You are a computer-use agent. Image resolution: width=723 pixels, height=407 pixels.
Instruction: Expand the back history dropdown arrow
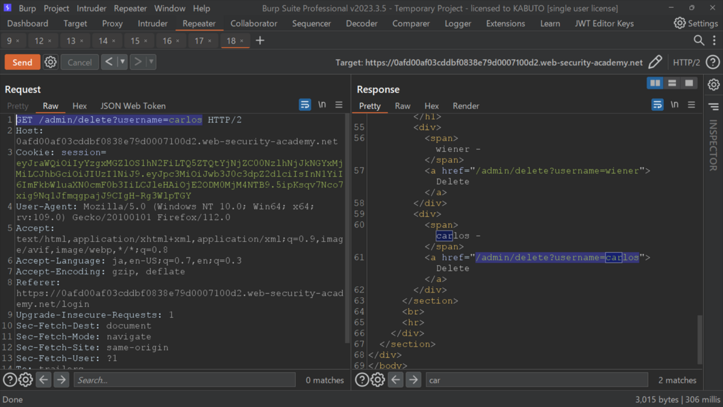point(122,62)
